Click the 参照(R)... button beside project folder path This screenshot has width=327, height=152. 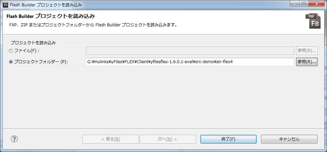point(307,62)
